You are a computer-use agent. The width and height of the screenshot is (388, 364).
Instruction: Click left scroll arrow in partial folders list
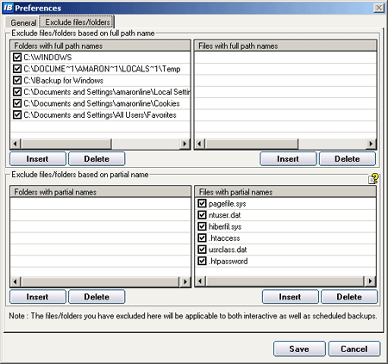16,281
